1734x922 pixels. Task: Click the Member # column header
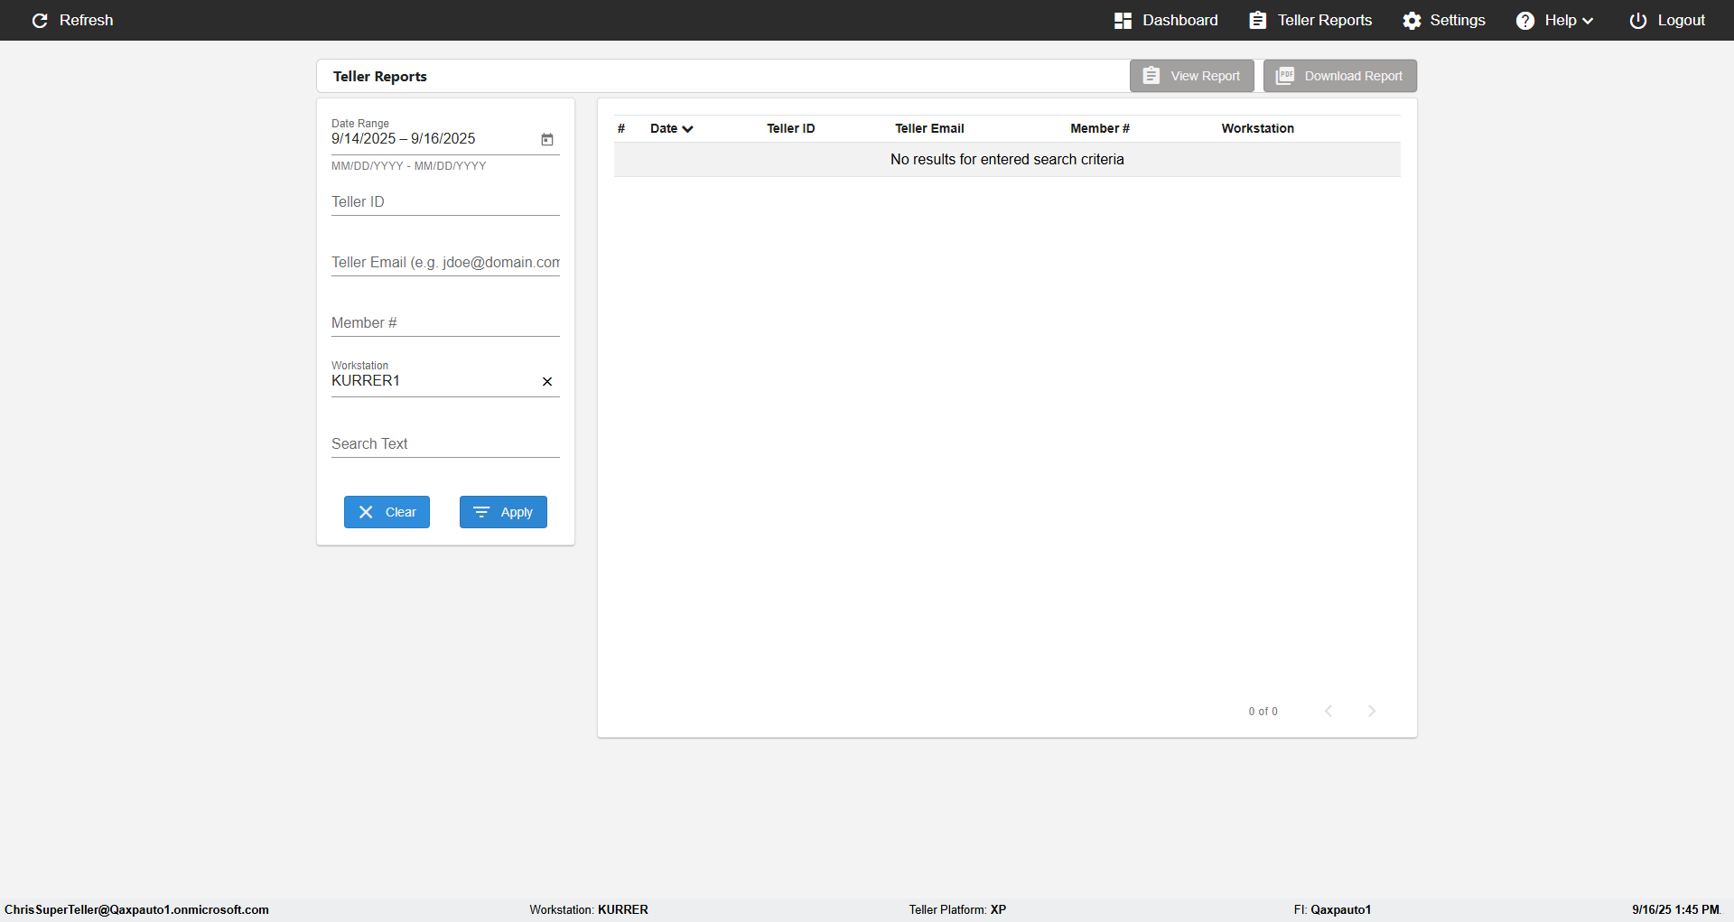coord(1099,128)
